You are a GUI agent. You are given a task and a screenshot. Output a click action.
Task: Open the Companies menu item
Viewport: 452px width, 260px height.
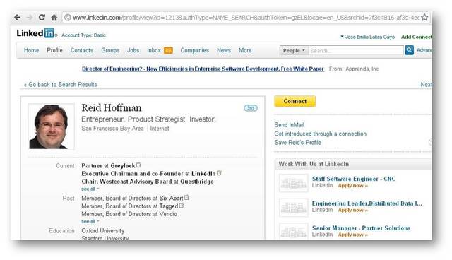coord(195,50)
